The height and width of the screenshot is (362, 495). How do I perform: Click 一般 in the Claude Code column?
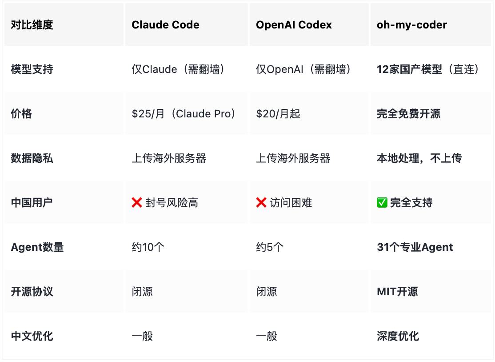tap(142, 336)
